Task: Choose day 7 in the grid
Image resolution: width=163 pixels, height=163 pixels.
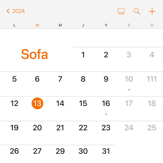Action: point(60,79)
